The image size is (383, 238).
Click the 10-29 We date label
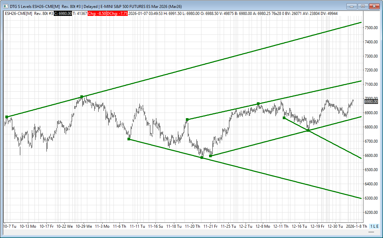point(84,226)
